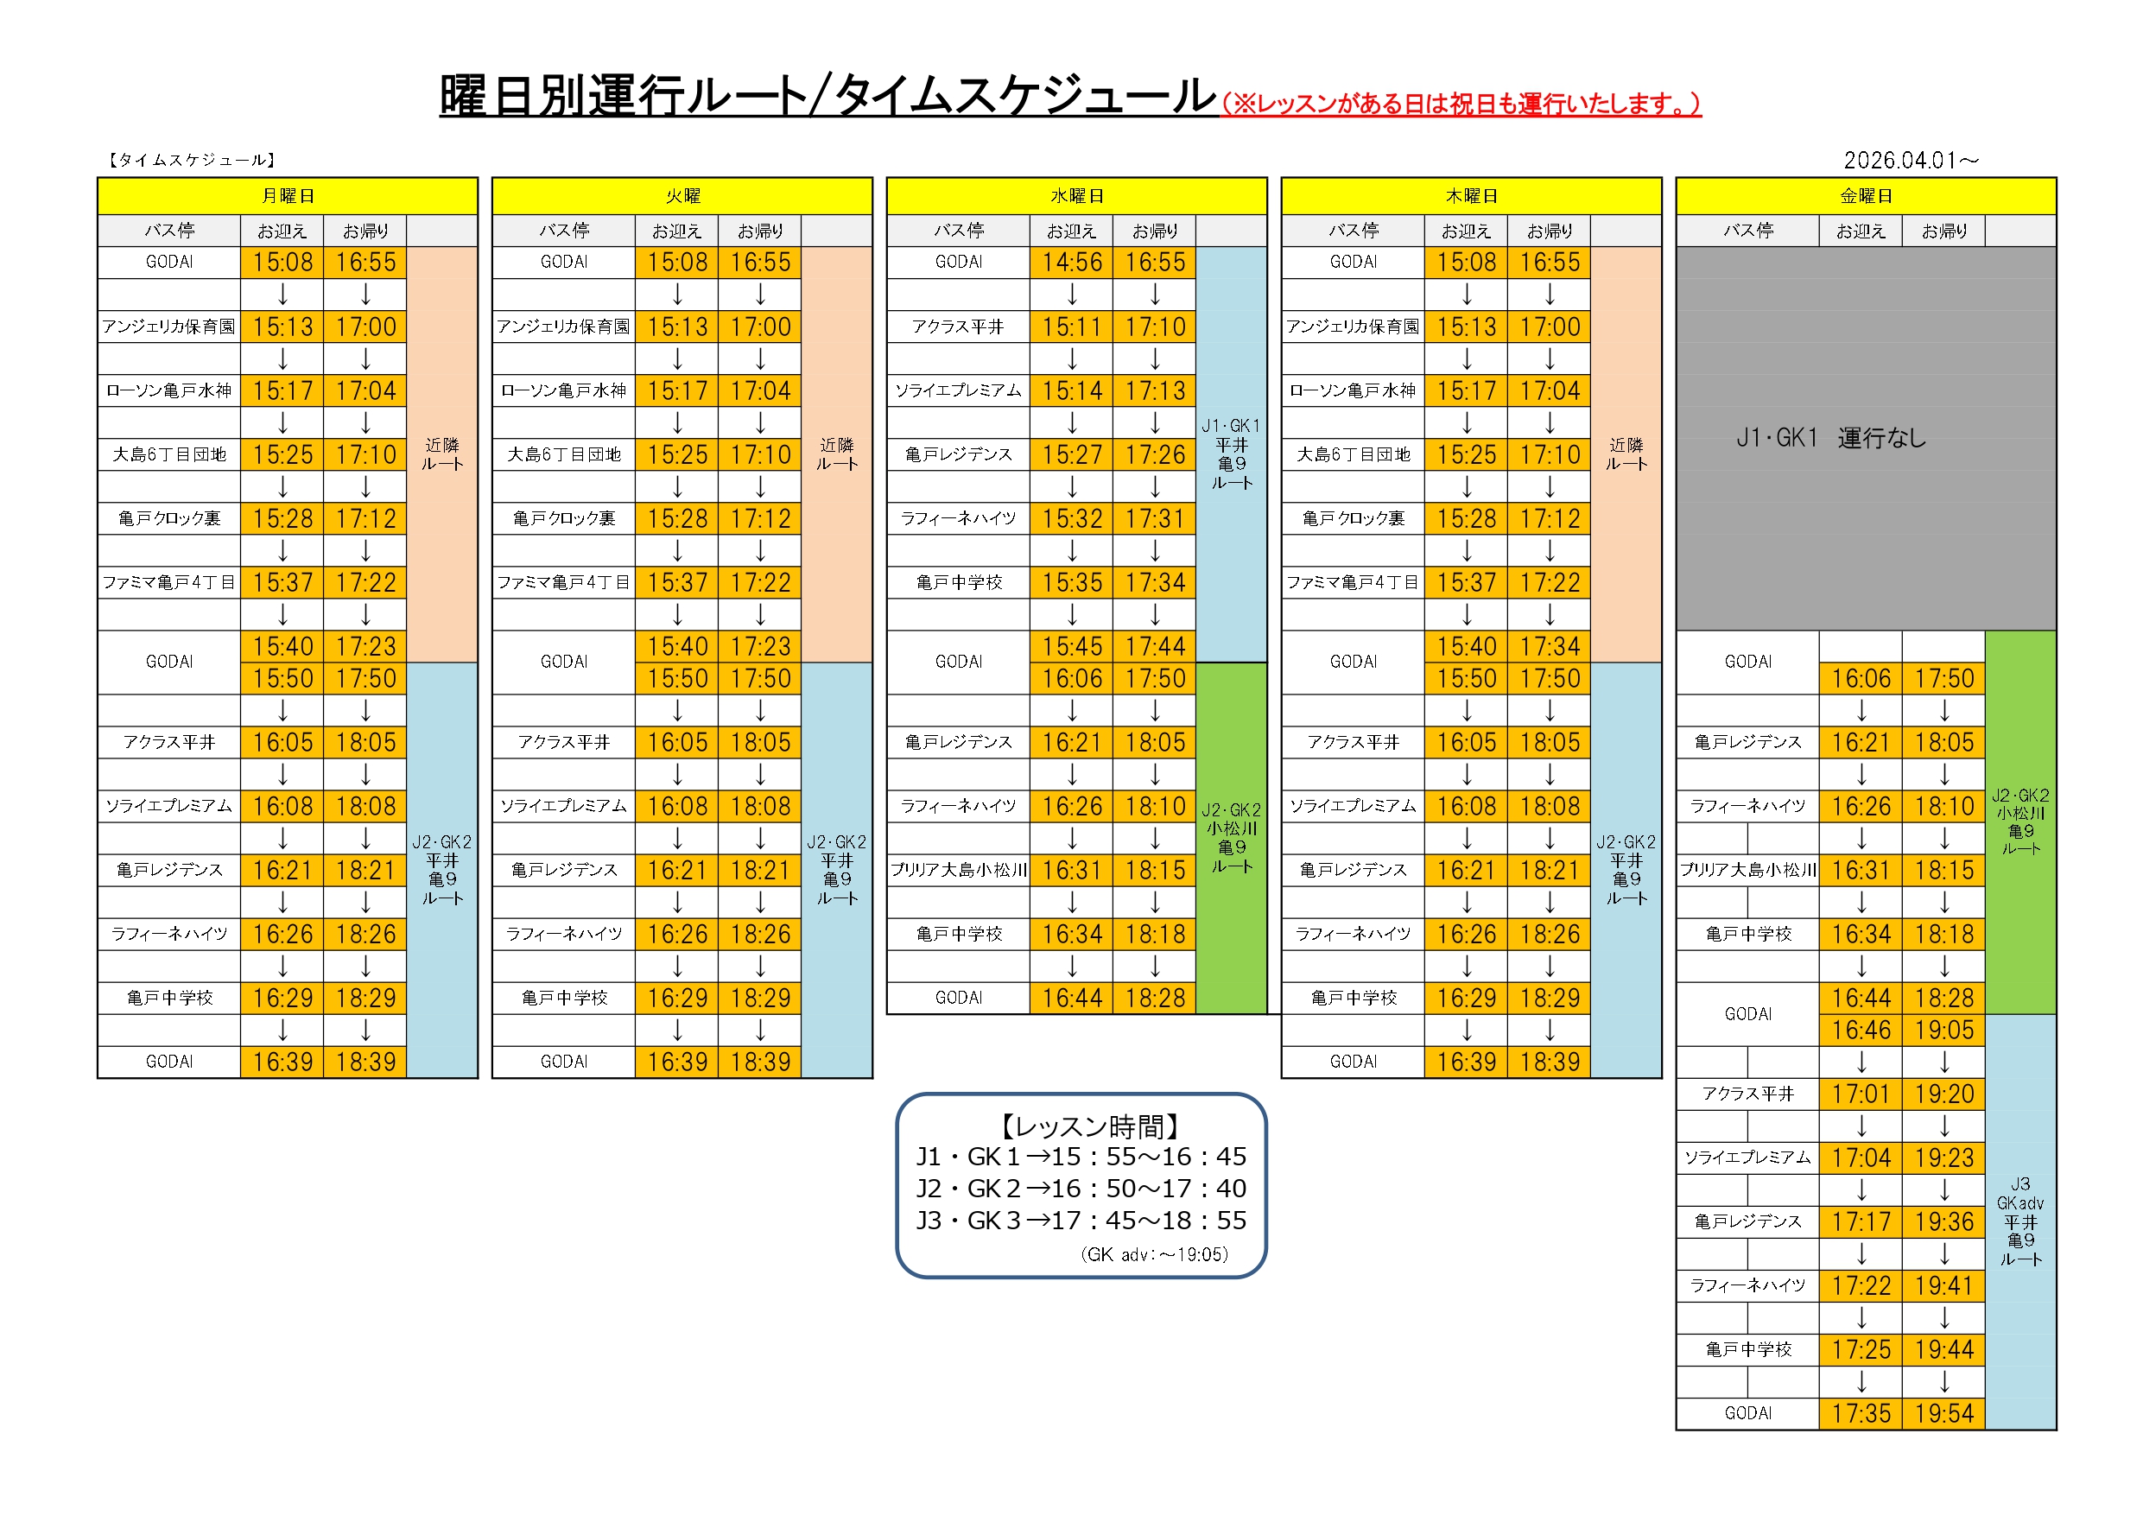Viewport: 2143px width, 1516px height.
Task: Click the 火曜 yellow day header
Action: click(682, 196)
